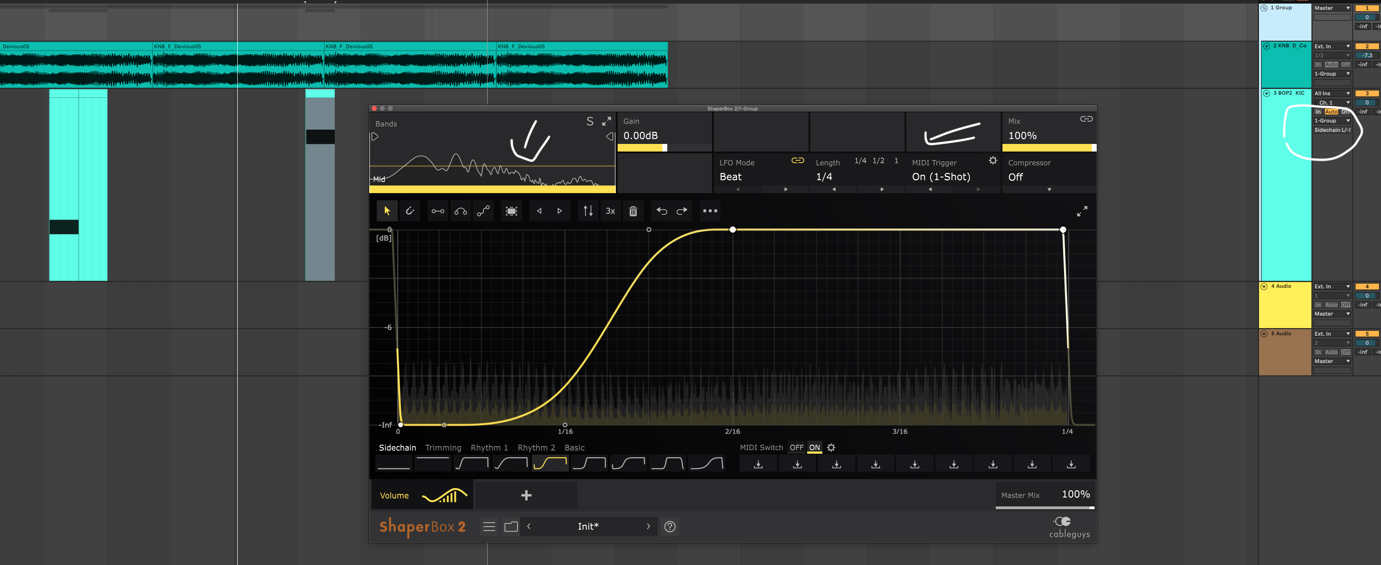Enable the magnet snap tool
The image size is (1381, 565).
click(x=410, y=211)
